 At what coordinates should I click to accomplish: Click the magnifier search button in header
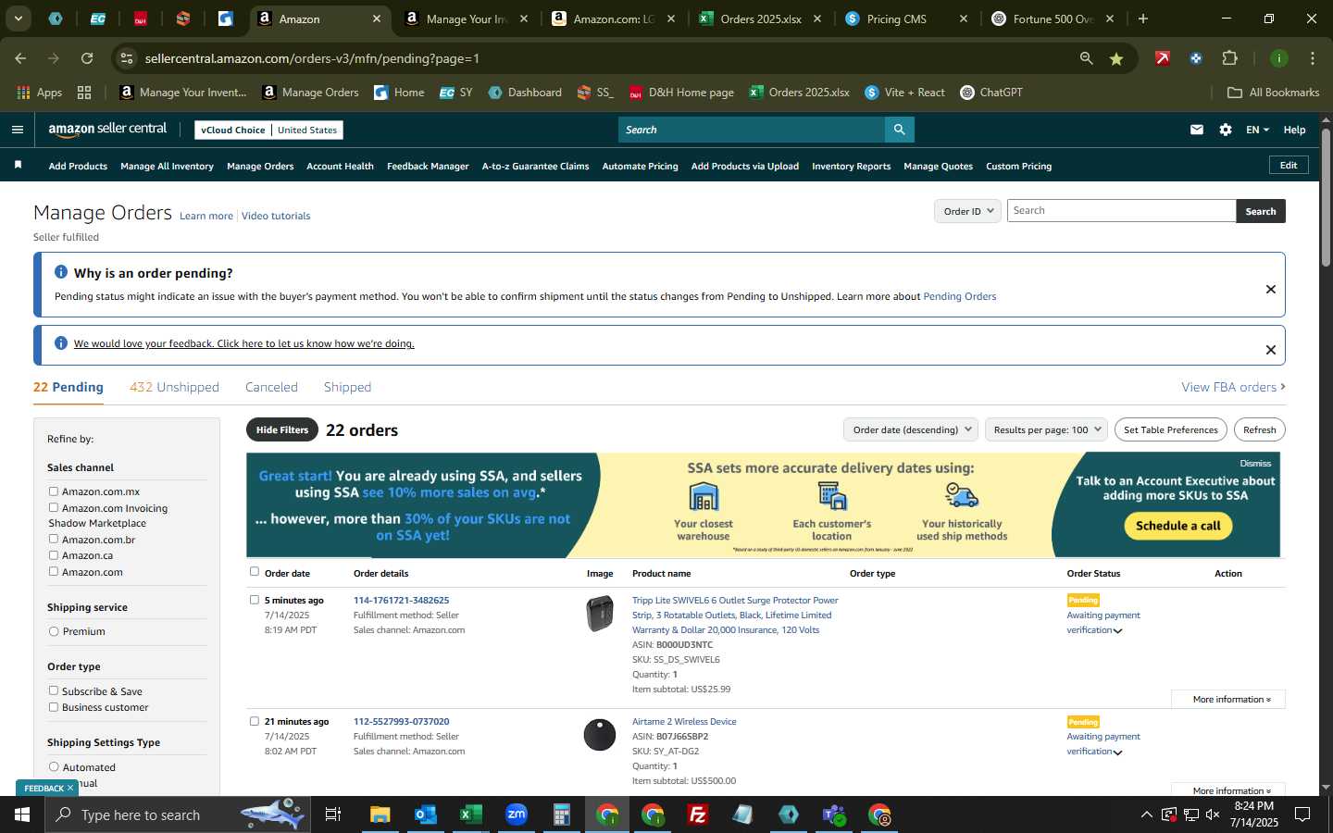click(x=899, y=130)
